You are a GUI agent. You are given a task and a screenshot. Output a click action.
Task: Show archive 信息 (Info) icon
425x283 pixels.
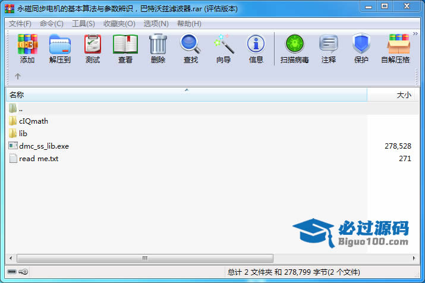tap(256, 43)
